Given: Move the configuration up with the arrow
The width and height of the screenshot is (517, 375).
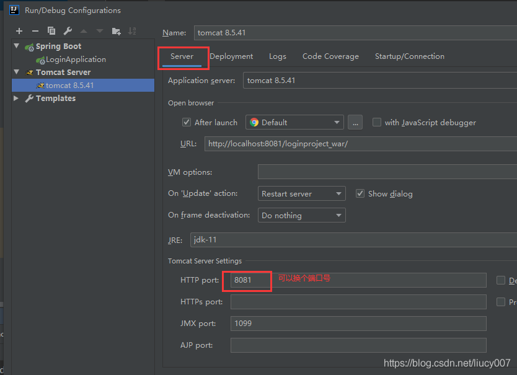Looking at the screenshot, I should (84, 31).
